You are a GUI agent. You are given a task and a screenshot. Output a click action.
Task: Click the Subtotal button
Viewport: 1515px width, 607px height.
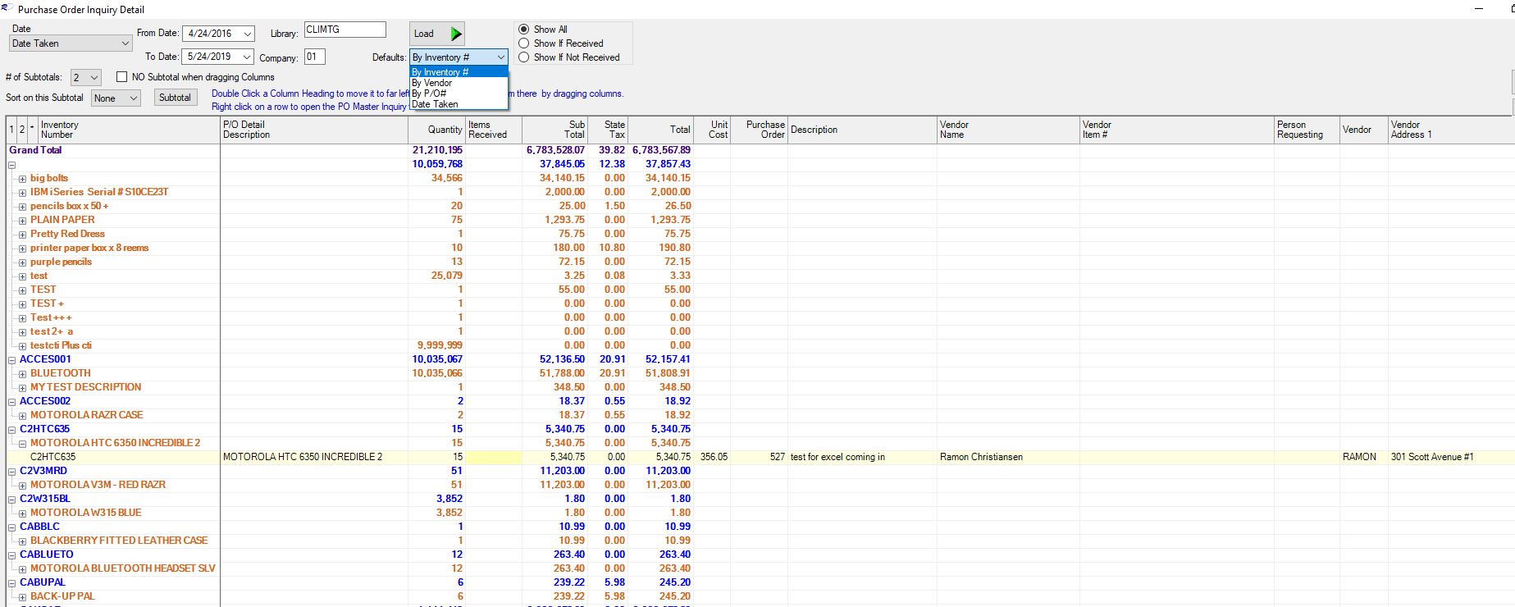coord(175,98)
